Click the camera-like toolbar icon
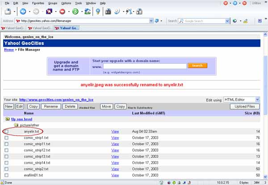 (x=108, y=12)
